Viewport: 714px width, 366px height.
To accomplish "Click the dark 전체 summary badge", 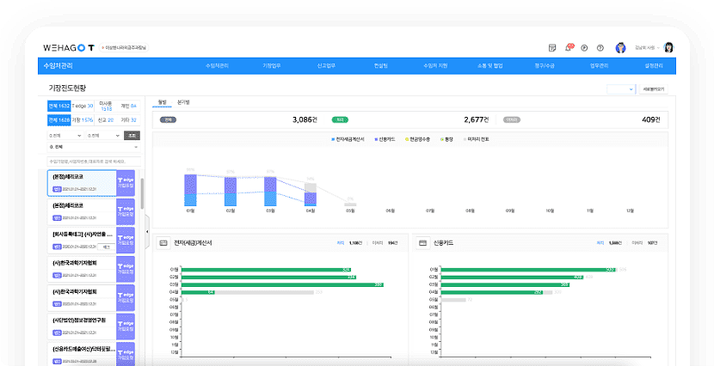I will tap(168, 120).
